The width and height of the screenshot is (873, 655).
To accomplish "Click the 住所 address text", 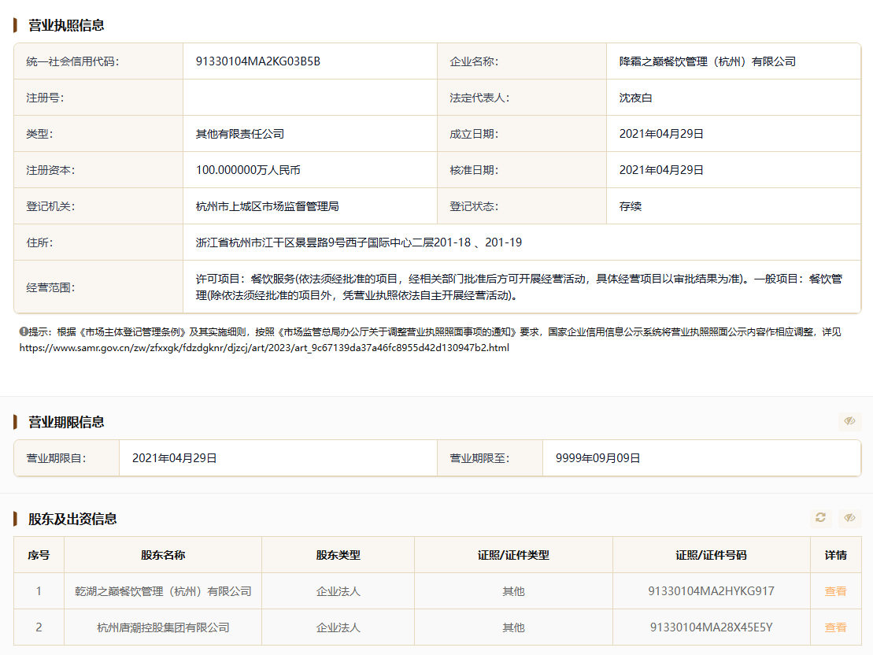I will [358, 242].
